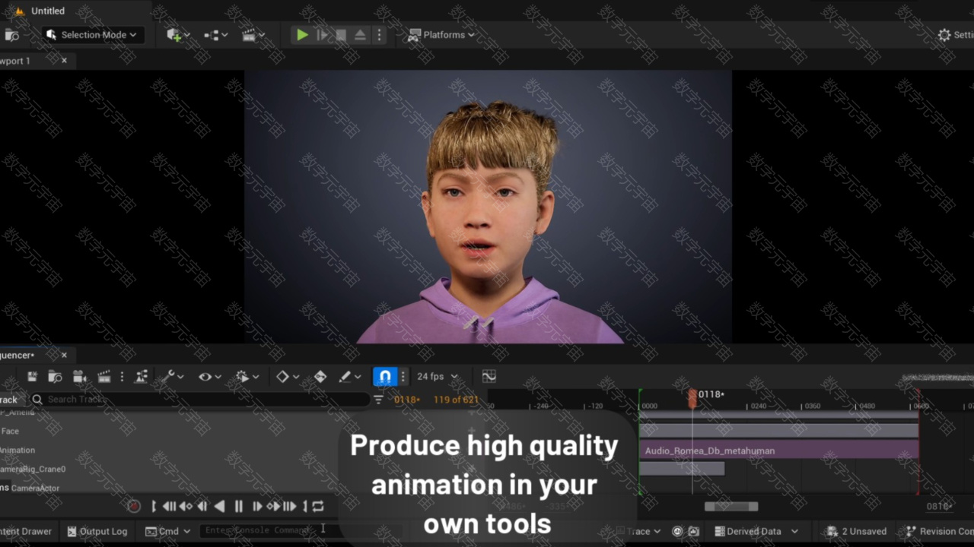
Task: Click the green Play in editor button
Action: 302,35
